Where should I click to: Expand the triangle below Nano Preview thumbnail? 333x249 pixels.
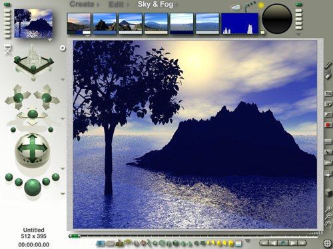tap(50, 40)
